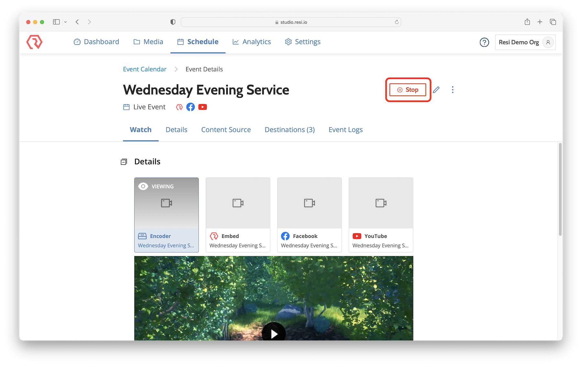Play the video preview
Viewport: 582px width, 366px height.
click(x=274, y=333)
